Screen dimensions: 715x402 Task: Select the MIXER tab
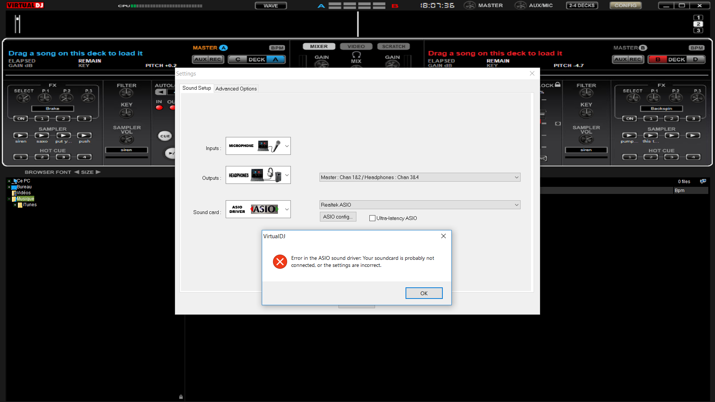[x=319, y=47]
